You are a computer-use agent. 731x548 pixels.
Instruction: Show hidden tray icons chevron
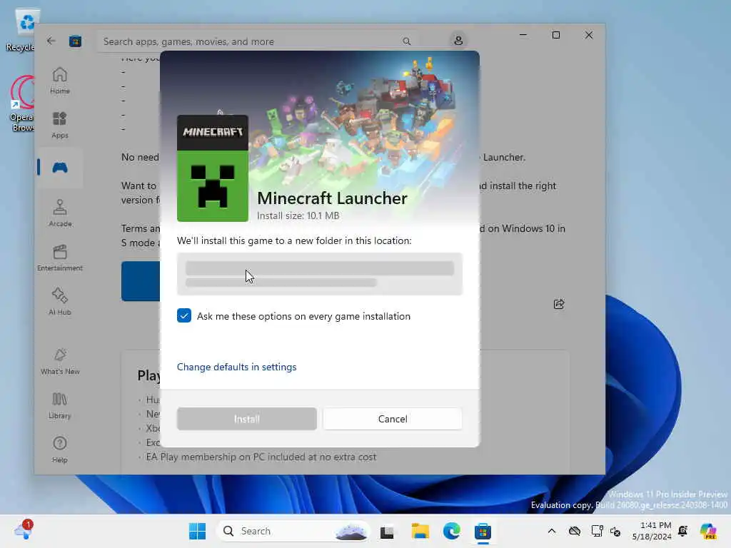coord(552,531)
